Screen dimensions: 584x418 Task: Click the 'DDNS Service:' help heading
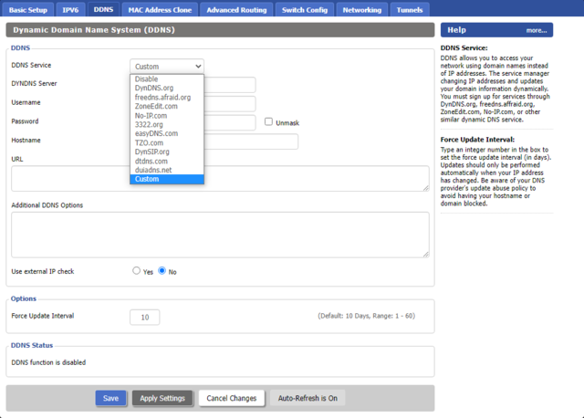464,48
